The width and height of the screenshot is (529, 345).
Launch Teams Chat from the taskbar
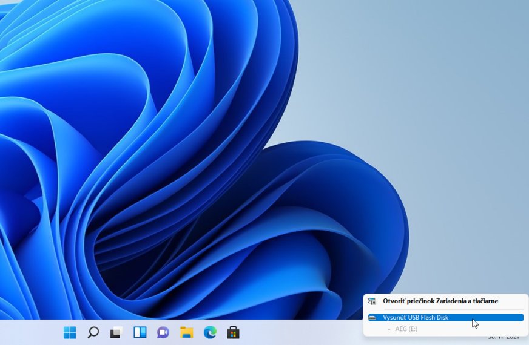[163, 332]
